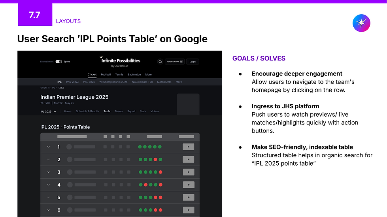387x217 pixels.
Task: Expand row 5 of points table
Action: [48, 197]
